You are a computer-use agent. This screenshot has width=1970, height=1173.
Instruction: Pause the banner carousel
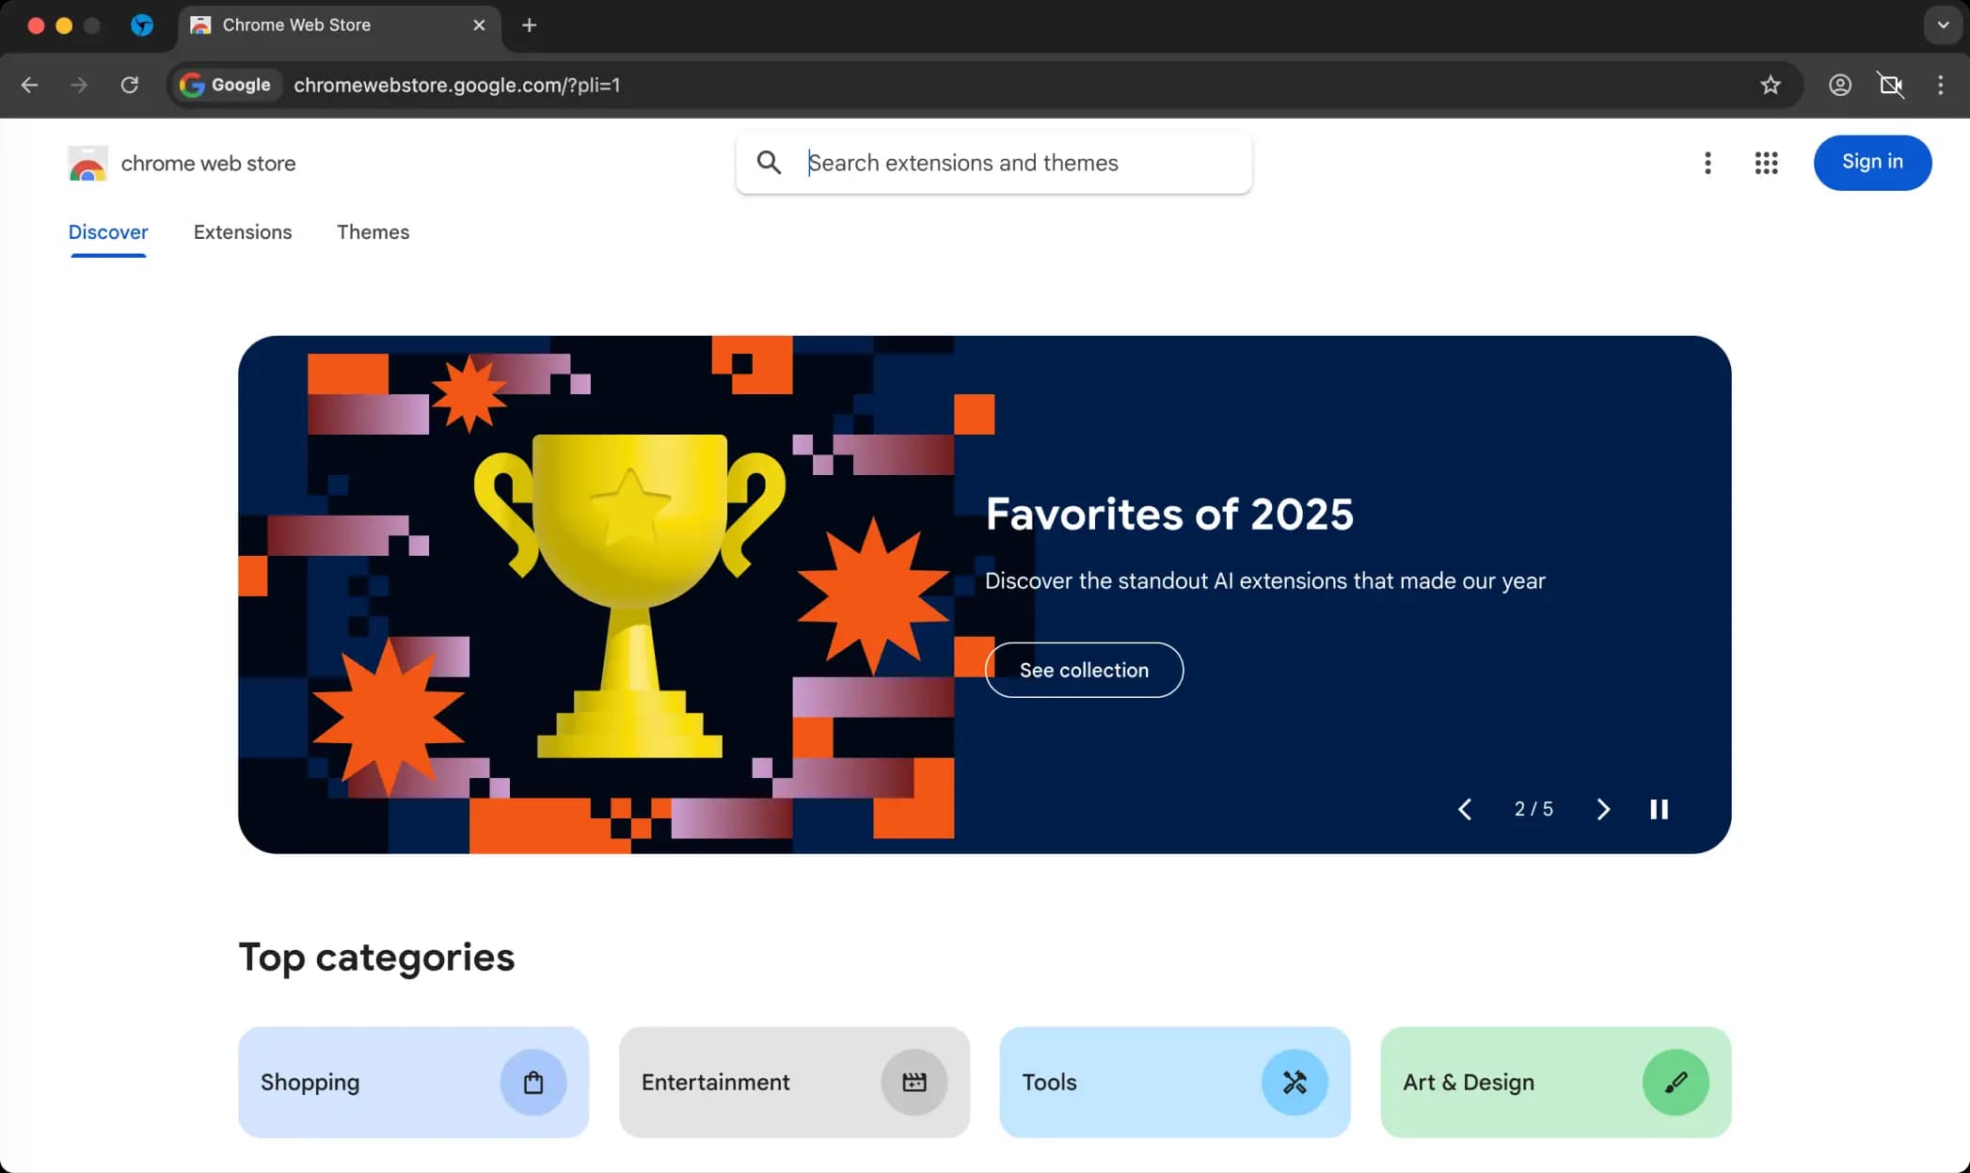click(x=1659, y=809)
